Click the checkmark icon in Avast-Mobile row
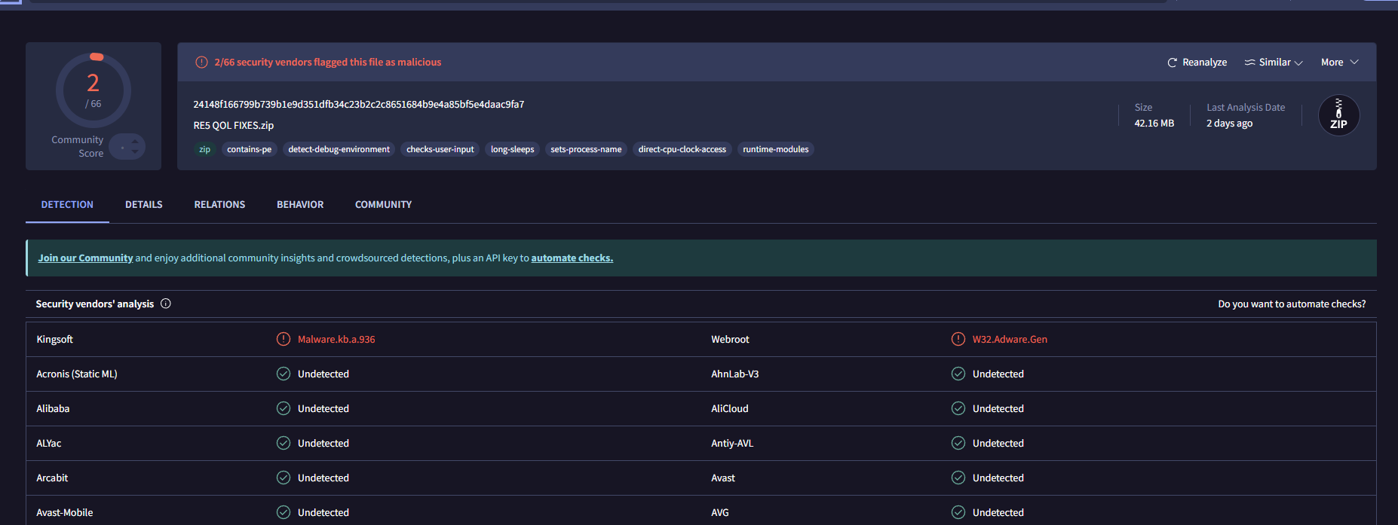This screenshot has width=1398, height=525. [x=284, y=512]
